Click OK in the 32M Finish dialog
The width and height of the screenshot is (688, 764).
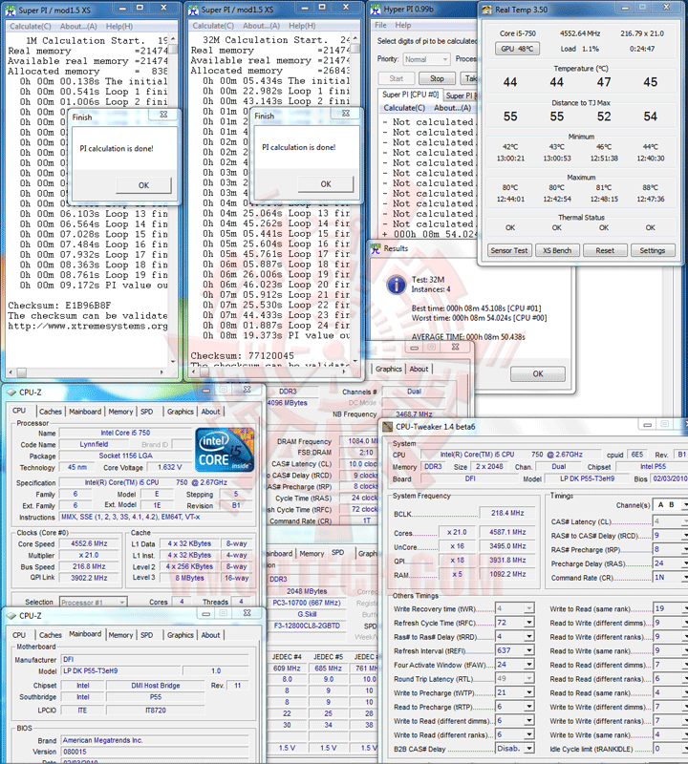point(326,184)
